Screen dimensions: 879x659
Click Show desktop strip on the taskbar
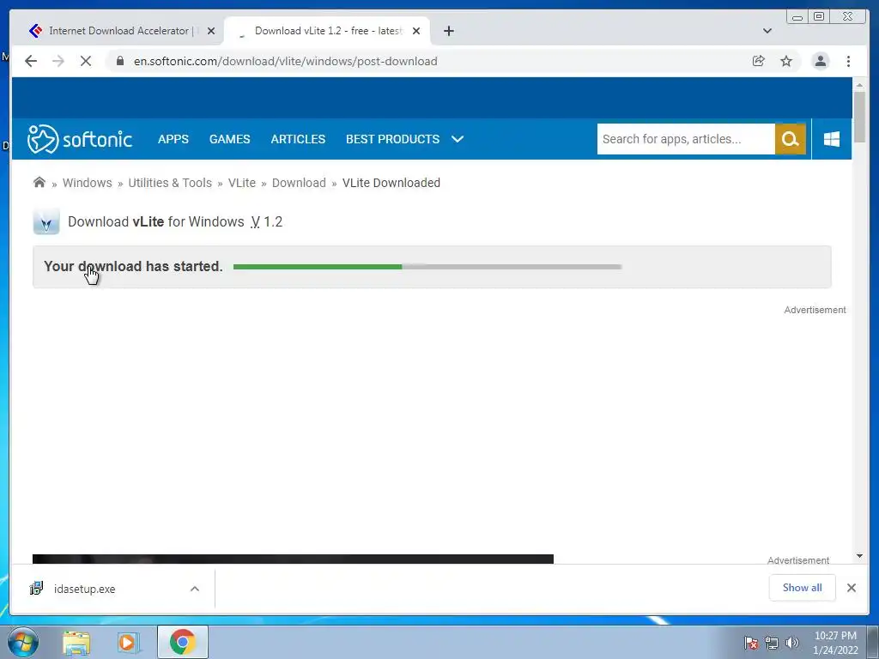click(x=873, y=642)
